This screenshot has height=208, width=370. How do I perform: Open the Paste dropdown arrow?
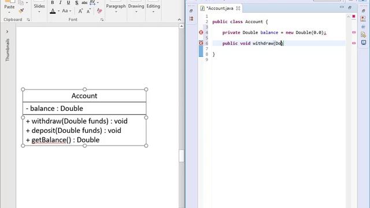(x=9, y=12)
